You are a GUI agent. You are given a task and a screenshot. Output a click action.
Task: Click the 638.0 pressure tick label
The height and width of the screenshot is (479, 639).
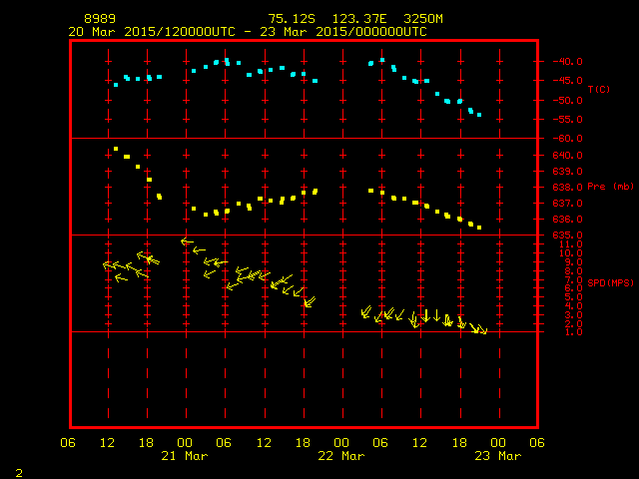[x=567, y=188]
